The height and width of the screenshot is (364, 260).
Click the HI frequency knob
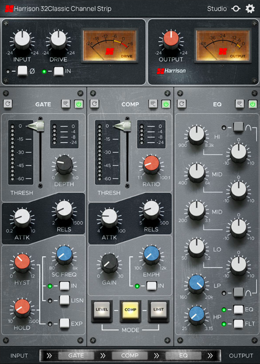[x=197, y=135]
